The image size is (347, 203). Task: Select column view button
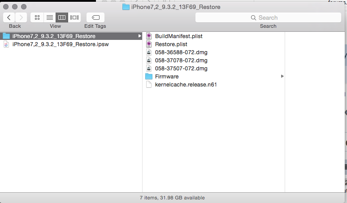(62, 17)
